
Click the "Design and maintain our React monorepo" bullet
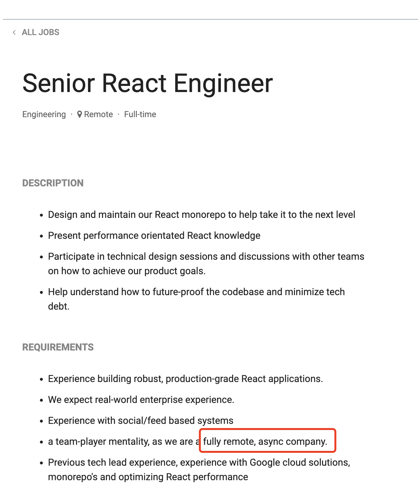coord(202,215)
